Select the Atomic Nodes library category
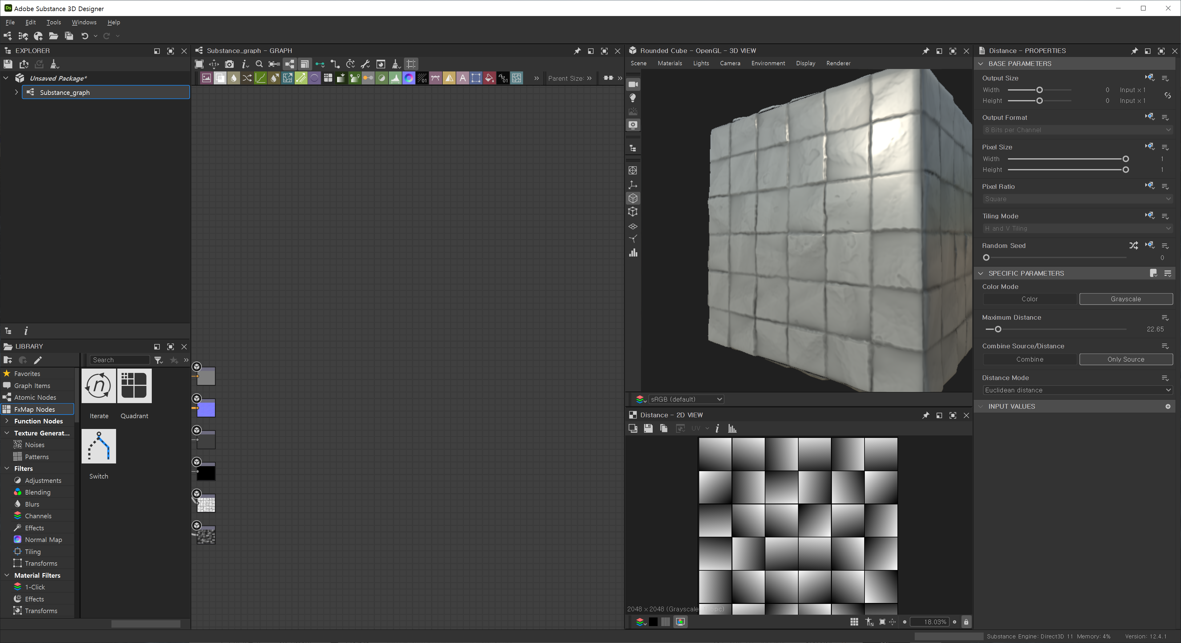The image size is (1181, 643). point(35,398)
